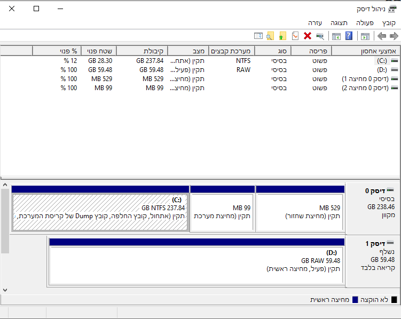
Task: Click the right-pointing arrow in the toolbar
Action: point(394,36)
